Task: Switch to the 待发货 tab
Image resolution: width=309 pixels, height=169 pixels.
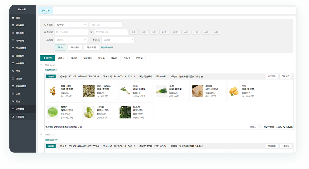Action: pos(74,58)
